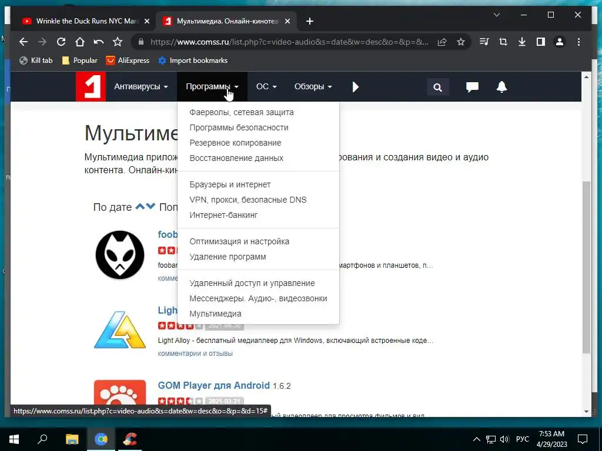Open the Антивирусы dropdown menu
602x451 pixels.
click(141, 87)
